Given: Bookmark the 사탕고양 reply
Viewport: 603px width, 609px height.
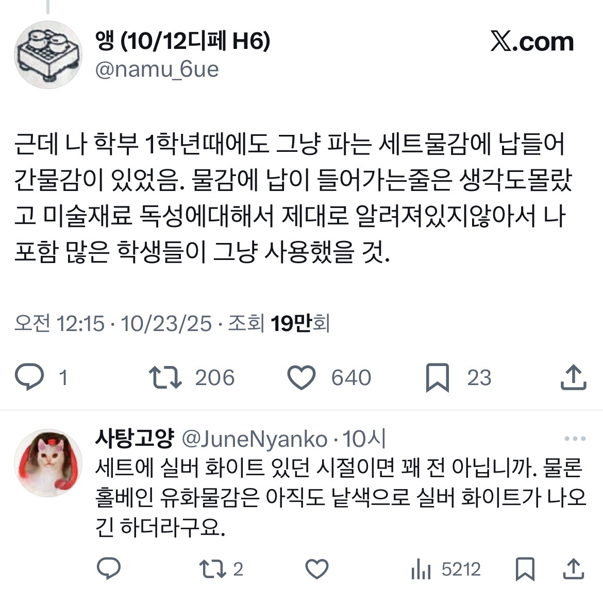Looking at the screenshot, I should [525, 569].
